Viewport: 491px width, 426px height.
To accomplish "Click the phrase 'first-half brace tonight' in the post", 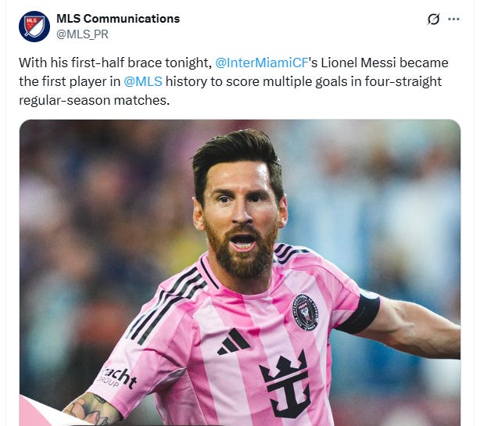I will coord(142,63).
